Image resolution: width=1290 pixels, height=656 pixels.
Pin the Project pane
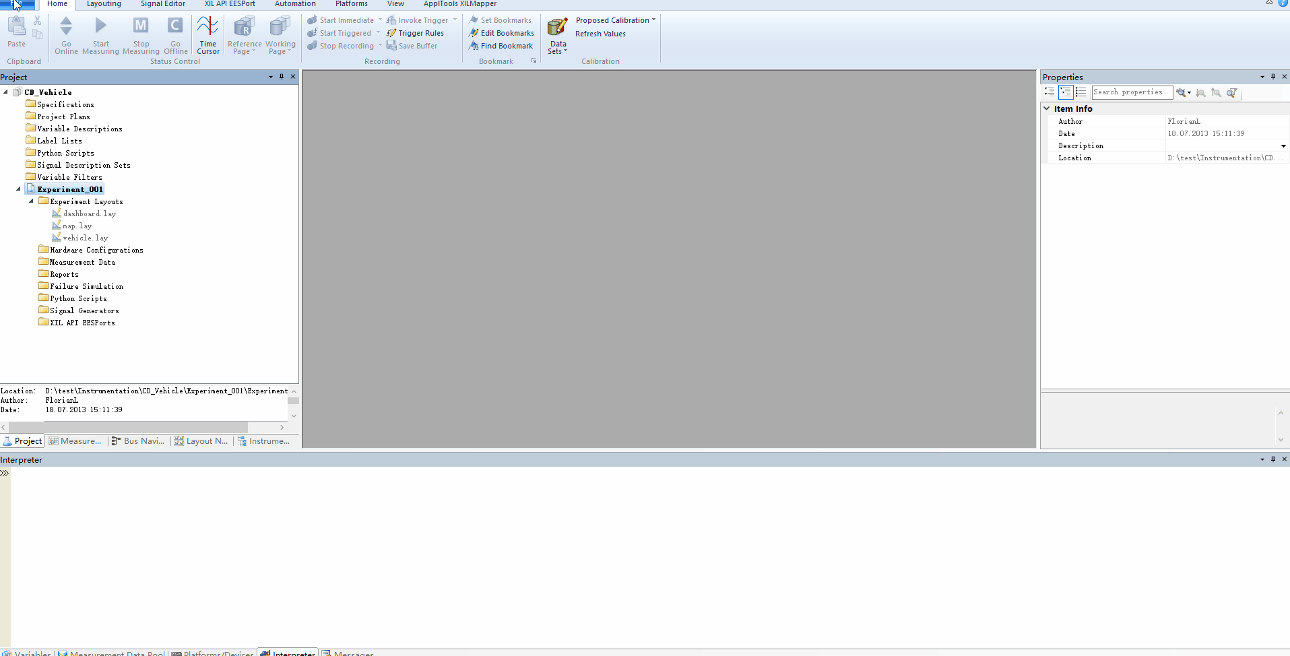(282, 77)
